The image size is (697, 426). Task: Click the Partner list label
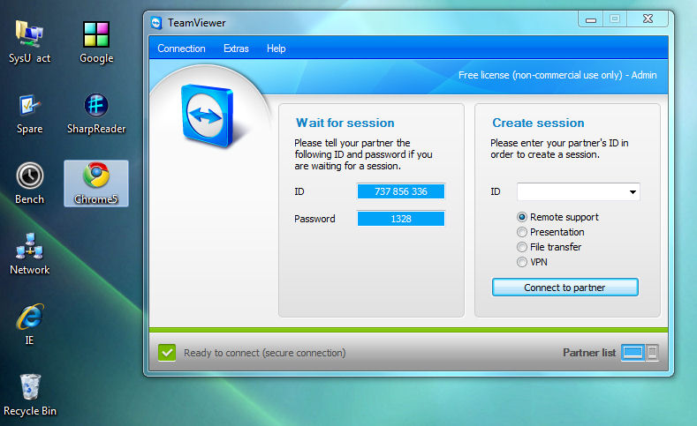click(x=589, y=353)
